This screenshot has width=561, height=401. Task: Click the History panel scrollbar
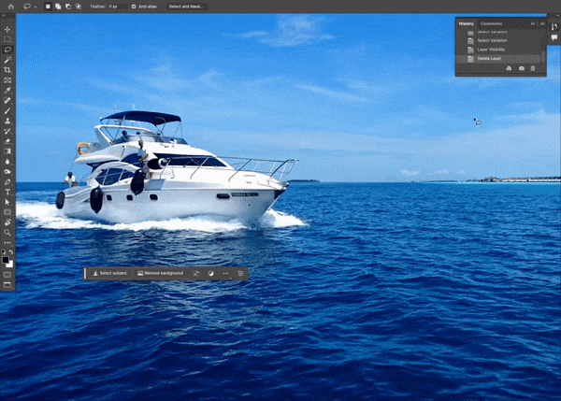coord(543,56)
